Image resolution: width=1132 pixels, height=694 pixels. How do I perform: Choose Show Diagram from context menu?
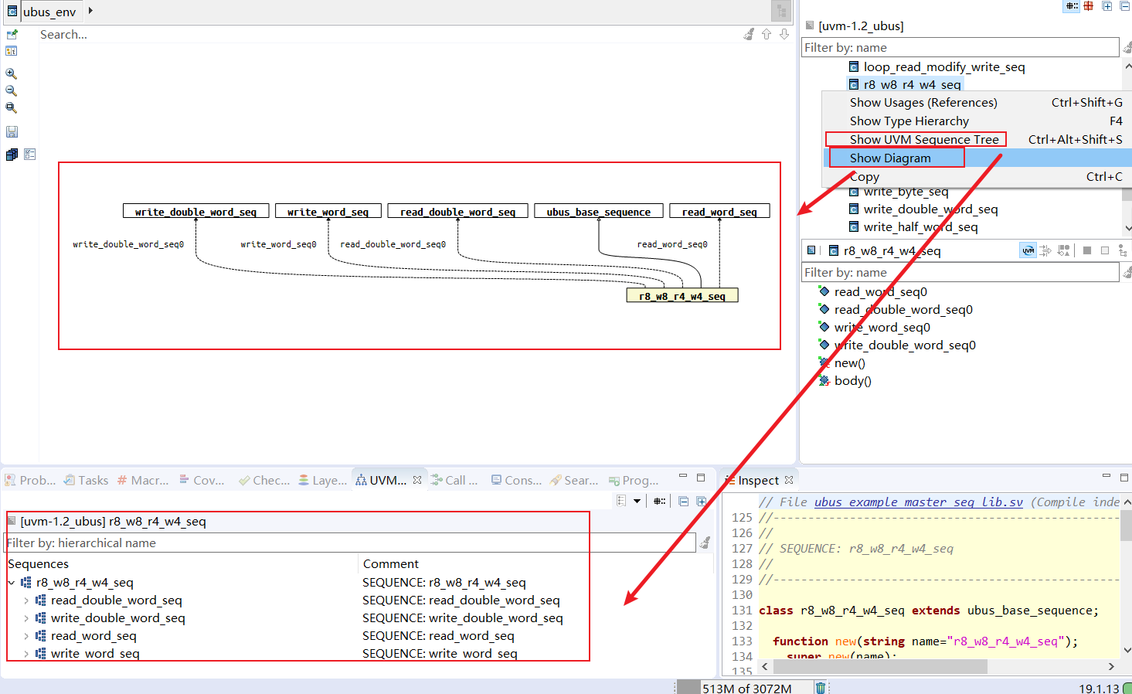click(x=978, y=158)
